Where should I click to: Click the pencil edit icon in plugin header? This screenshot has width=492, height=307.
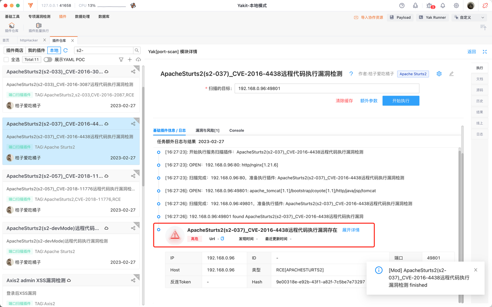click(x=451, y=74)
